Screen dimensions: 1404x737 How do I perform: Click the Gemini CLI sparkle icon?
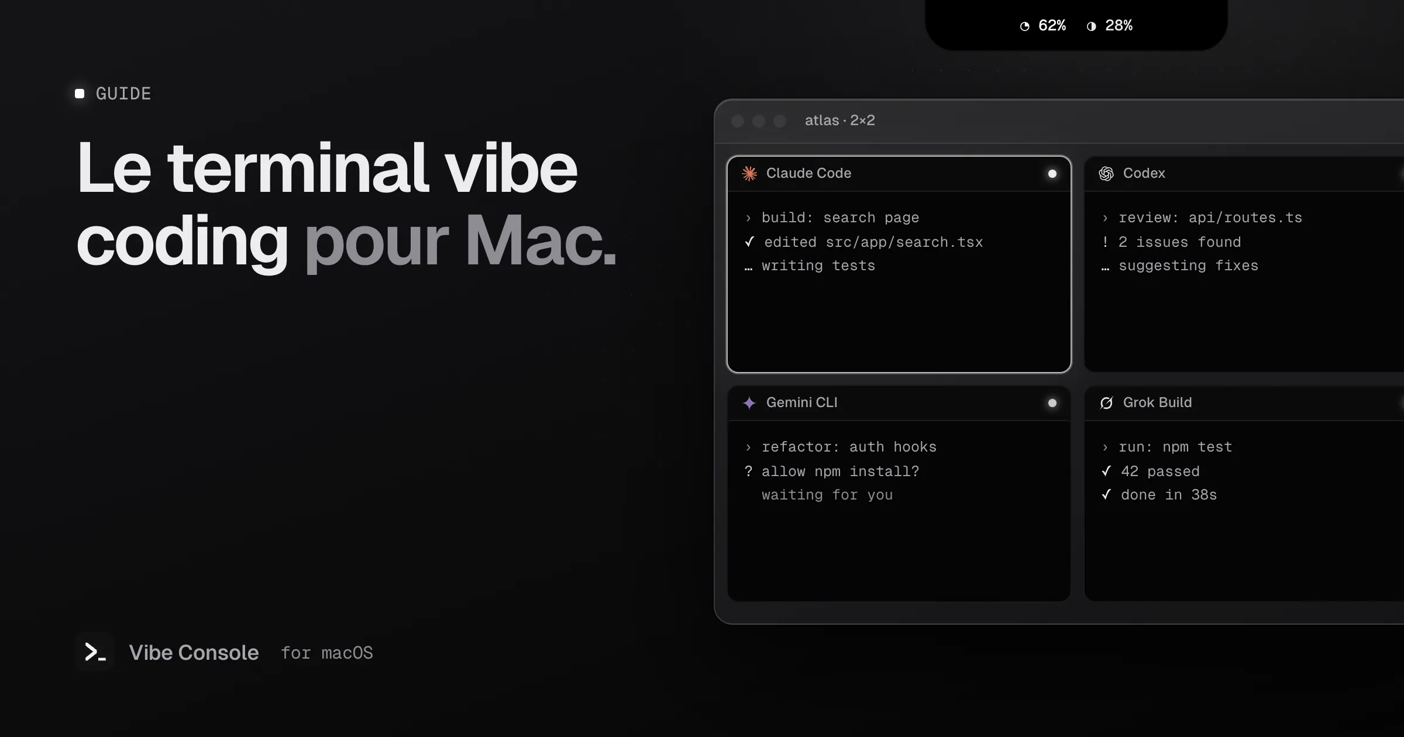pos(749,403)
